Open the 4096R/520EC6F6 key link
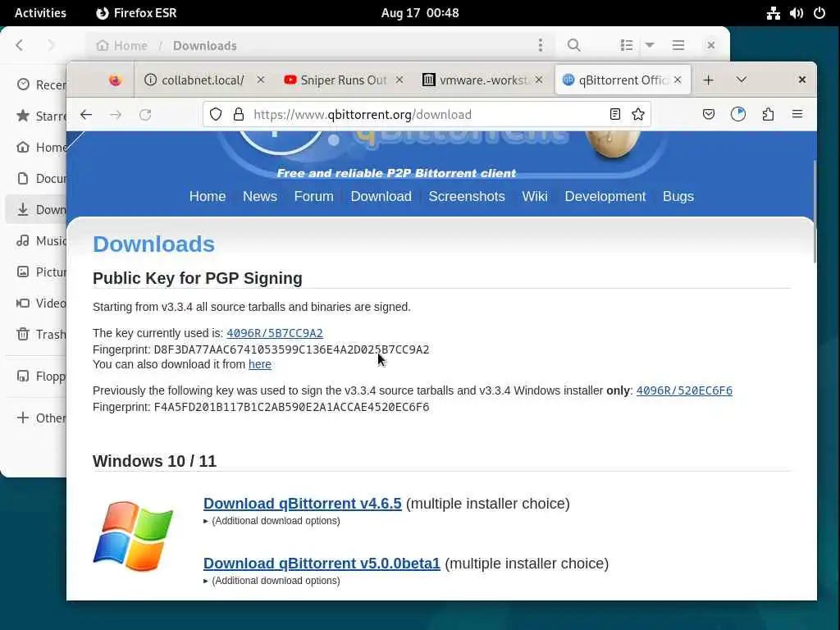This screenshot has height=630, width=840. [x=684, y=390]
